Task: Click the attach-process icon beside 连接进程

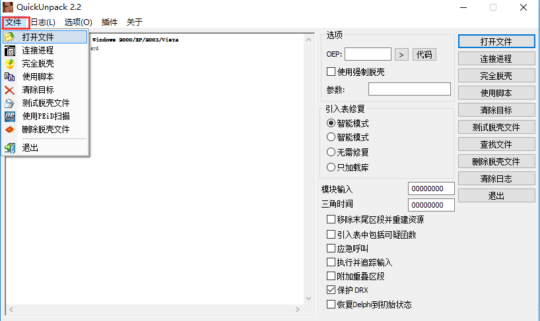Action: tap(10, 51)
